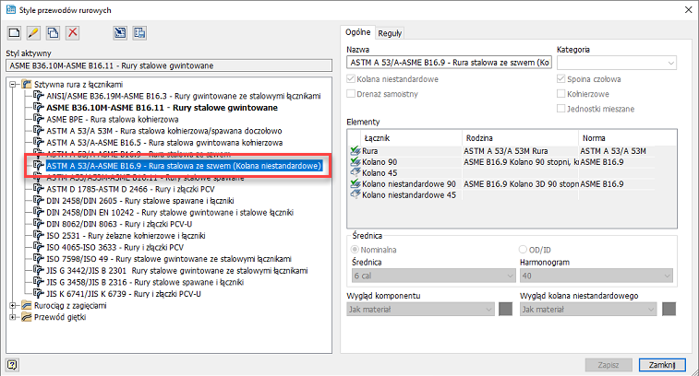Click the Import styles icon
The image size is (699, 376).
pyautogui.click(x=120, y=32)
